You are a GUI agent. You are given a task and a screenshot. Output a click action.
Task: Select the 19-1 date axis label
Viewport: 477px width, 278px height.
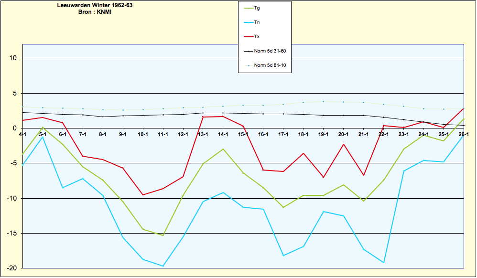[324, 134]
